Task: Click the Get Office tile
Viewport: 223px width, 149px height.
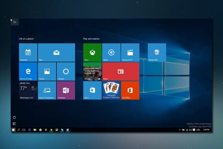Action: [x=130, y=90]
